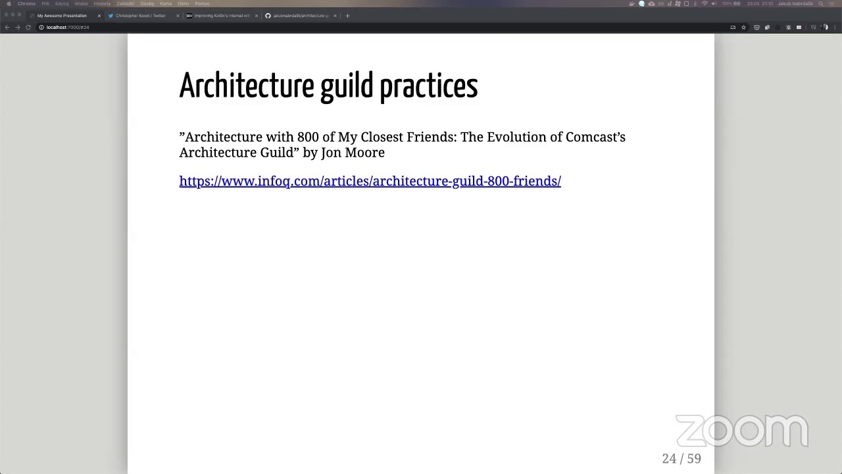Open the media control extension icon
The image size is (842, 474).
pos(813,27)
